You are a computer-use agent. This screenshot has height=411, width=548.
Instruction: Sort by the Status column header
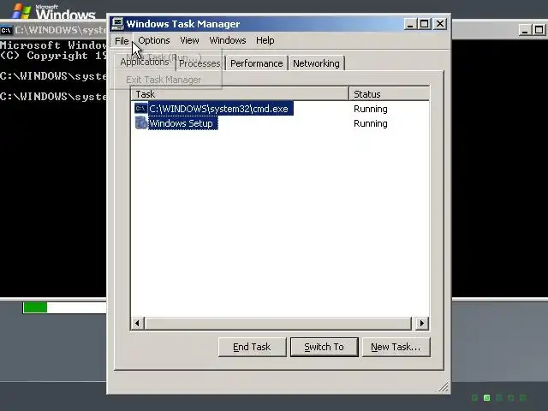click(x=390, y=94)
